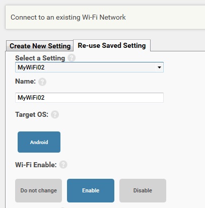Click Connect to an existing Wi-Fi Network banner
Screen dimensions: 205x208
click(105, 17)
